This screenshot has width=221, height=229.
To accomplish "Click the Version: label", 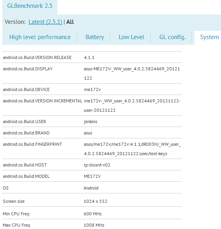I will point(15,22).
